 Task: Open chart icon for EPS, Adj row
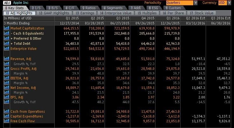(7, 97)
